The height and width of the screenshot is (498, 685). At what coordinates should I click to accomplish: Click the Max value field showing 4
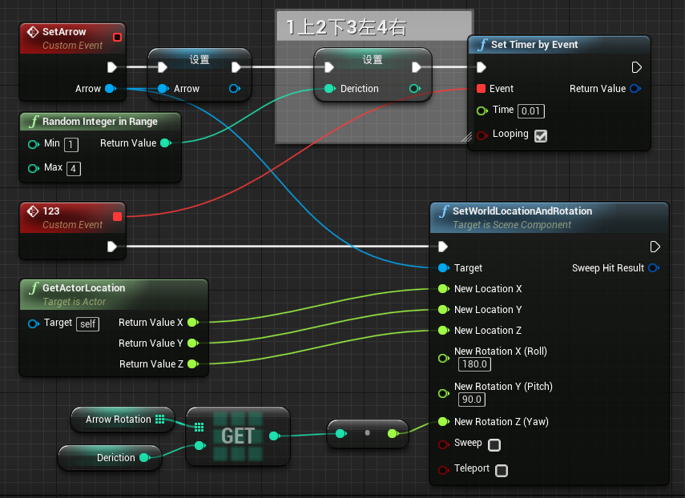point(74,168)
